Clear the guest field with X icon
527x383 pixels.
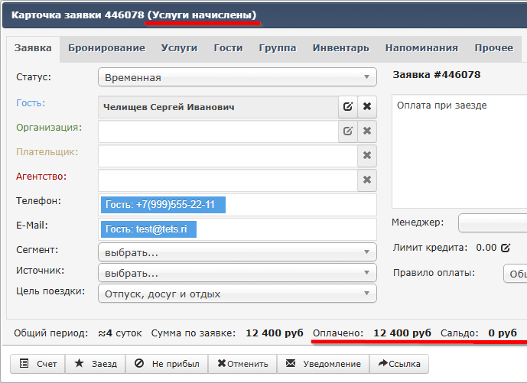pyautogui.click(x=367, y=107)
